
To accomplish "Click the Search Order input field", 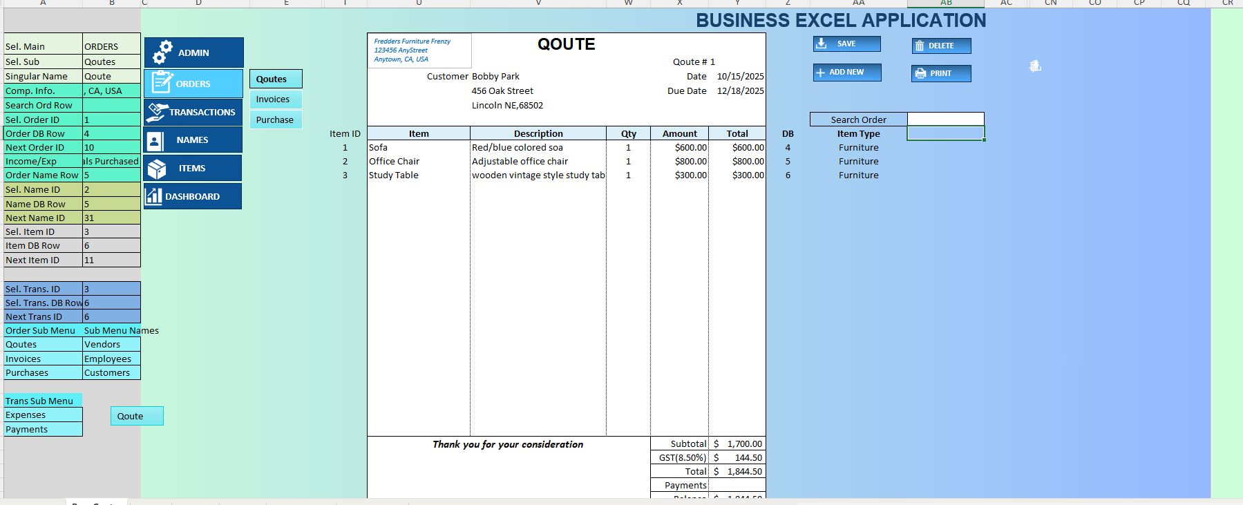I will click(x=945, y=119).
